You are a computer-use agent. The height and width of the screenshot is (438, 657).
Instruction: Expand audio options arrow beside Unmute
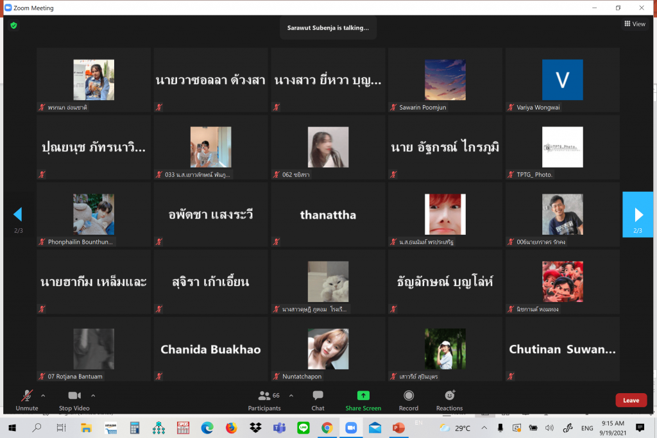(43, 395)
